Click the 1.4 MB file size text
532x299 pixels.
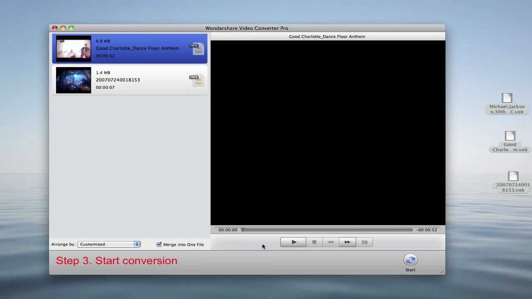pyautogui.click(x=103, y=73)
